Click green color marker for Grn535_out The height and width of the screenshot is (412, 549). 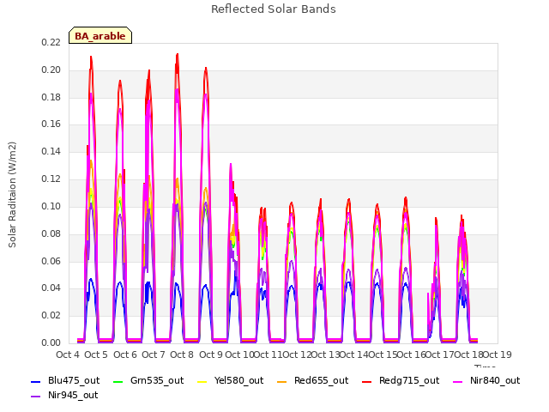118,381
